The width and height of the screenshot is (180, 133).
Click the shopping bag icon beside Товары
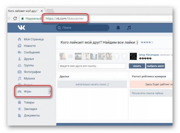point(20,102)
